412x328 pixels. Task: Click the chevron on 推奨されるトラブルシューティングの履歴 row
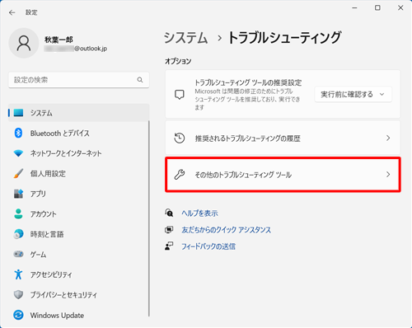coord(388,138)
